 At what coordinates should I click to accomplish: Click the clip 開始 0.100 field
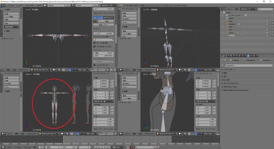click(104, 53)
